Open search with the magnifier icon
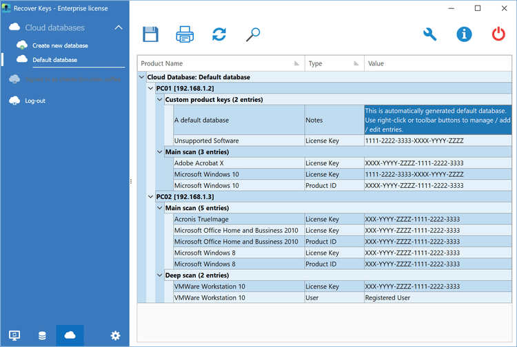The height and width of the screenshot is (347, 517). pos(253,34)
